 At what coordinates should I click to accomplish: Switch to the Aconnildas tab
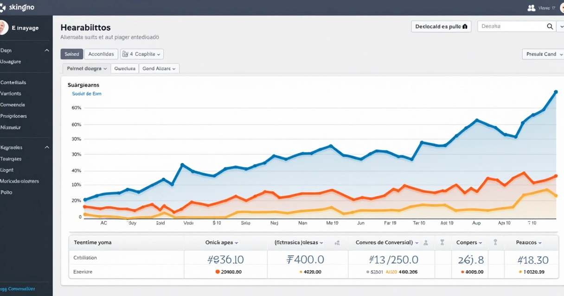point(101,54)
